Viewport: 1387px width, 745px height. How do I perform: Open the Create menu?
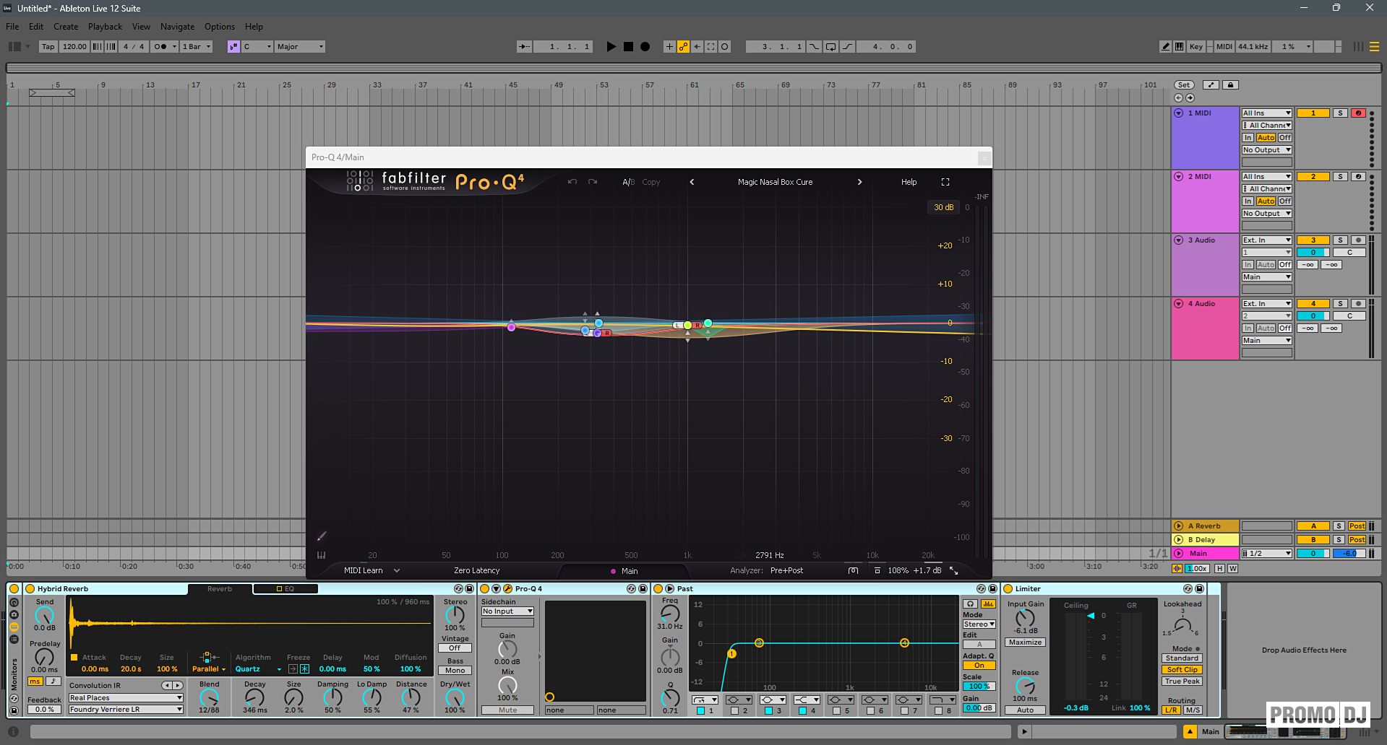coord(66,27)
